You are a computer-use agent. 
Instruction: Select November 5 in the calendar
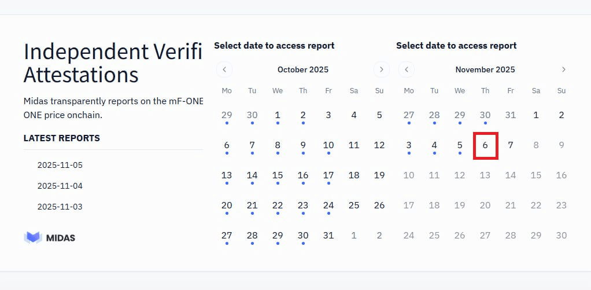point(460,145)
